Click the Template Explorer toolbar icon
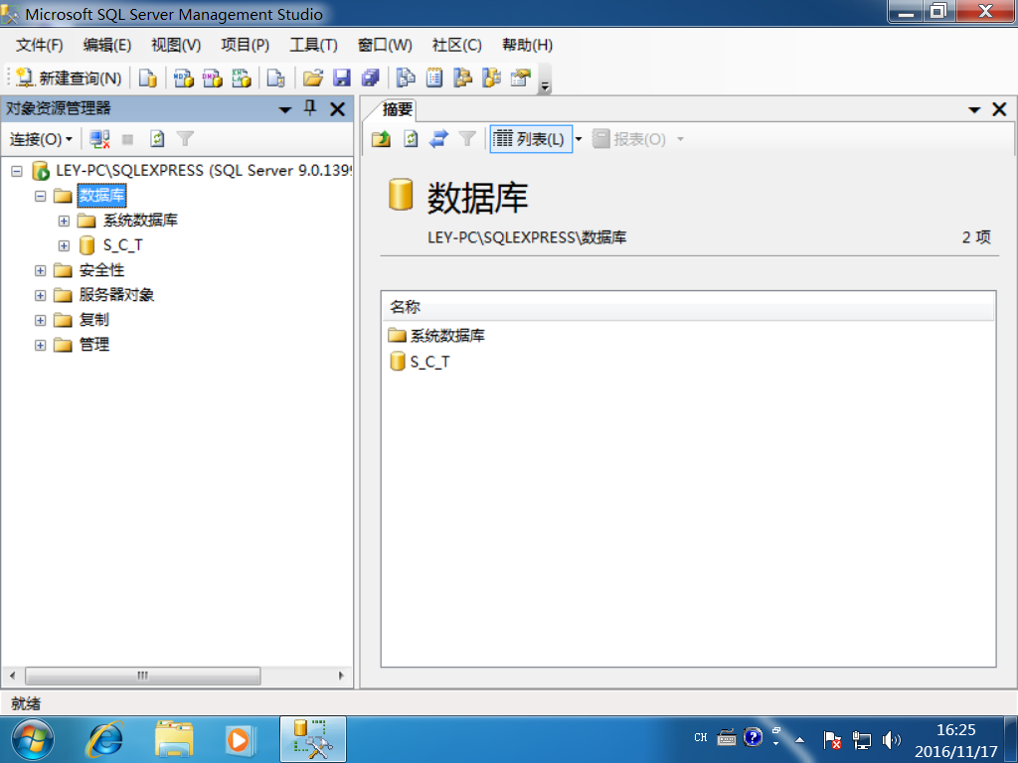 (491, 77)
